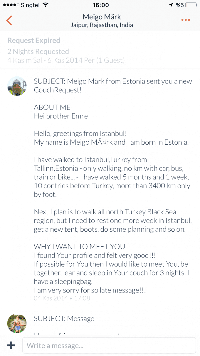
Task: Tap the WHY I WANT TO MEET YOU heading
Action: click(80, 247)
